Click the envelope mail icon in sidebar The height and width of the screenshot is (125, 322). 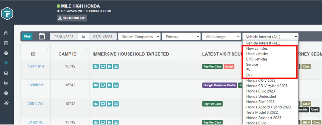point(6,73)
